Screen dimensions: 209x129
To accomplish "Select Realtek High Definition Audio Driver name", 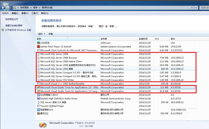I will click(59, 99).
